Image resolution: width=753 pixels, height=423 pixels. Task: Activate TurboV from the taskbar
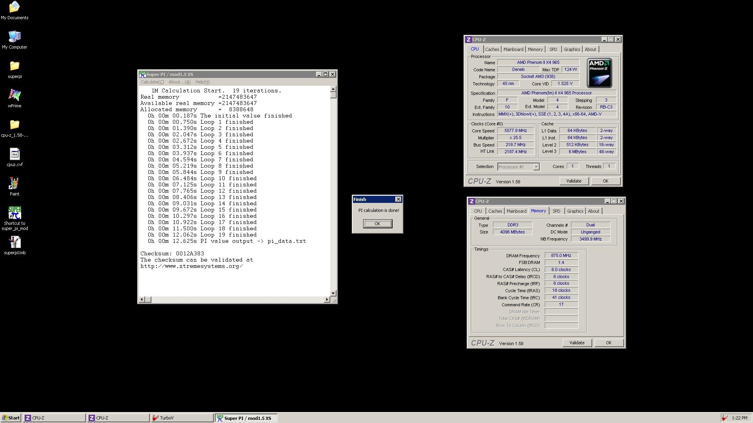(182, 418)
